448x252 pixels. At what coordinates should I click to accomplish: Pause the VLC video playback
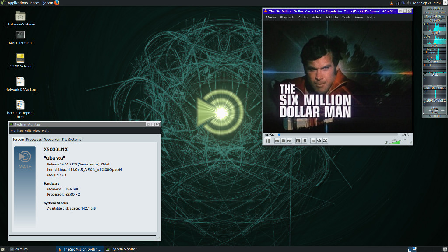[x=268, y=140]
